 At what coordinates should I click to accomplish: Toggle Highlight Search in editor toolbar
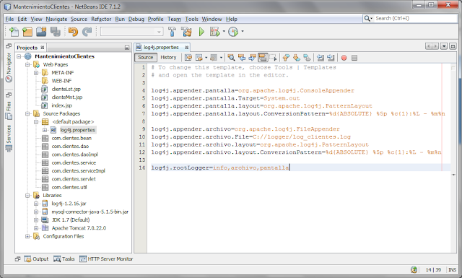pos(263,58)
